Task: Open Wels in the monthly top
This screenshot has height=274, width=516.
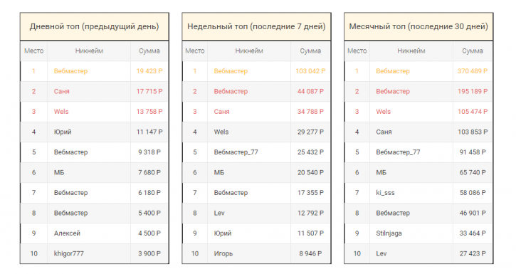Action: click(x=383, y=112)
